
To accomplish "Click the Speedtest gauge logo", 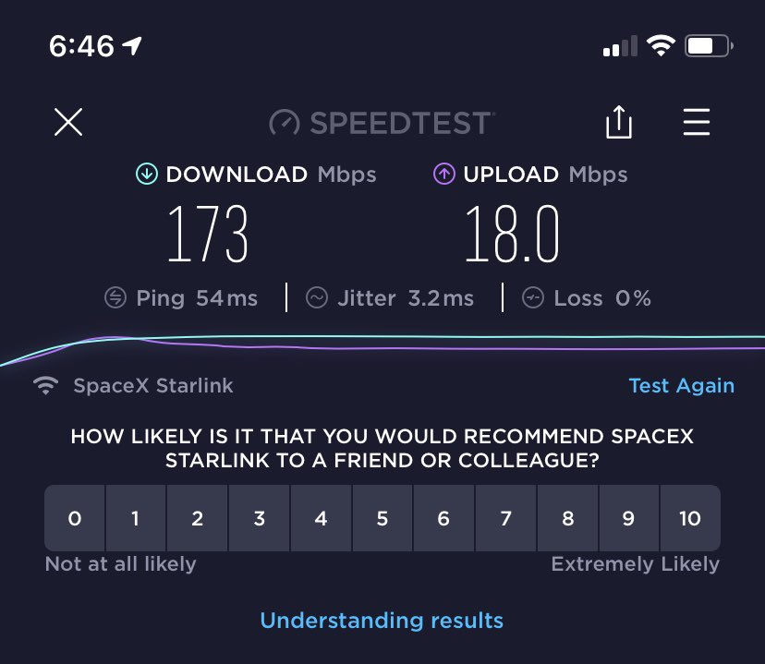I will pos(283,122).
